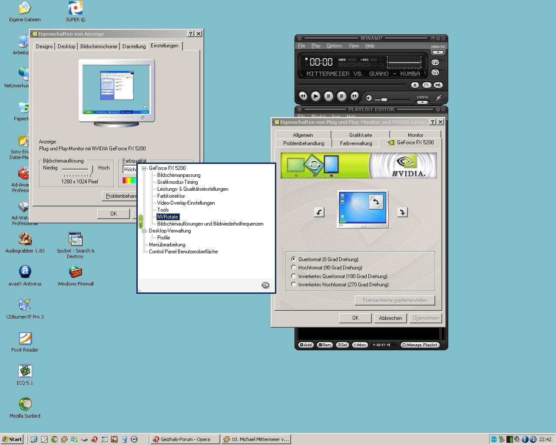Switch to Allgemein tab
This screenshot has width=556, height=445.
[x=303, y=135]
